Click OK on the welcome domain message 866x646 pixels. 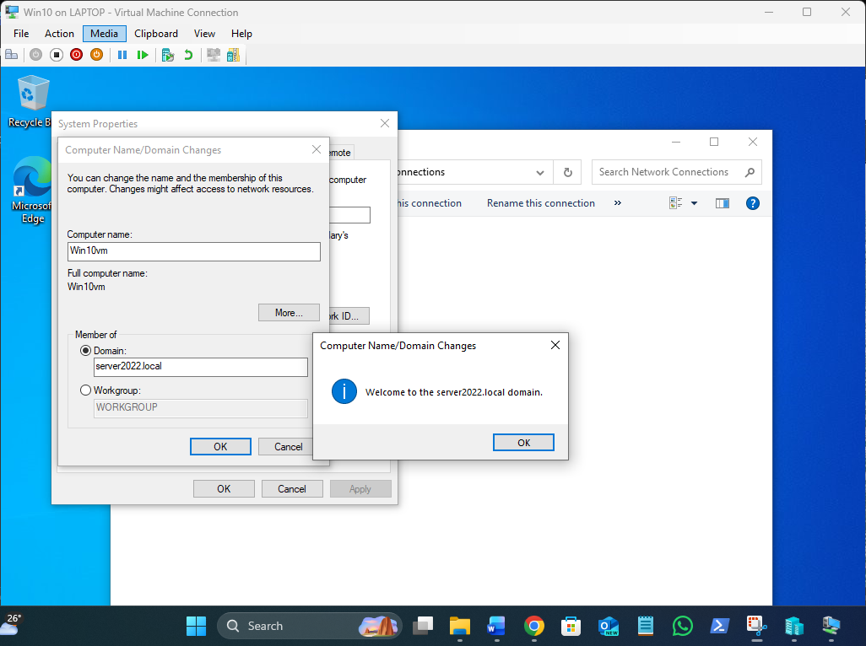523,443
